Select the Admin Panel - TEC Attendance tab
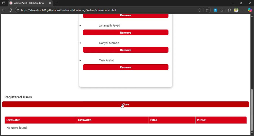 [x=30, y=3]
